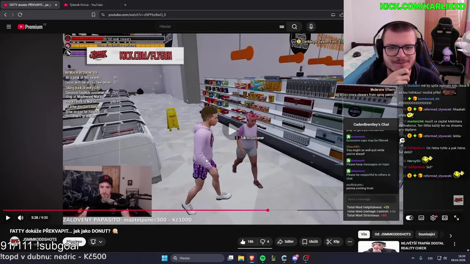The width and height of the screenshot is (470, 264).
Task: Click the Windows taskbar Hledat search box
Action: 198,258
